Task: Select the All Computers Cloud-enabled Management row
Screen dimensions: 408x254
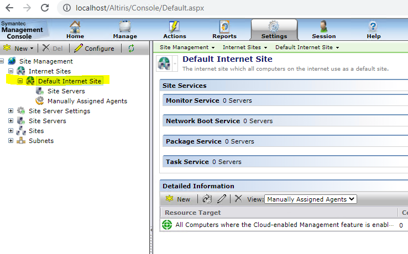Action: click(284, 225)
